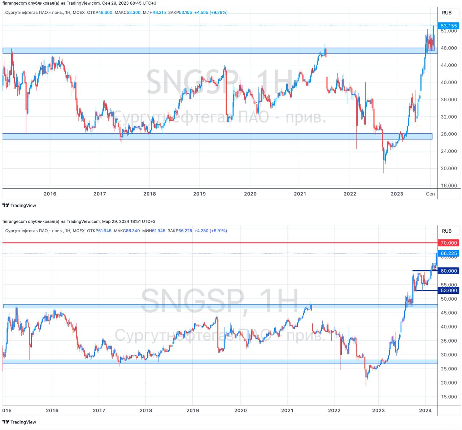
Task: Click the ЗАКР 53.155 close value
Action: pyautogui.click(x=180, y=12)
